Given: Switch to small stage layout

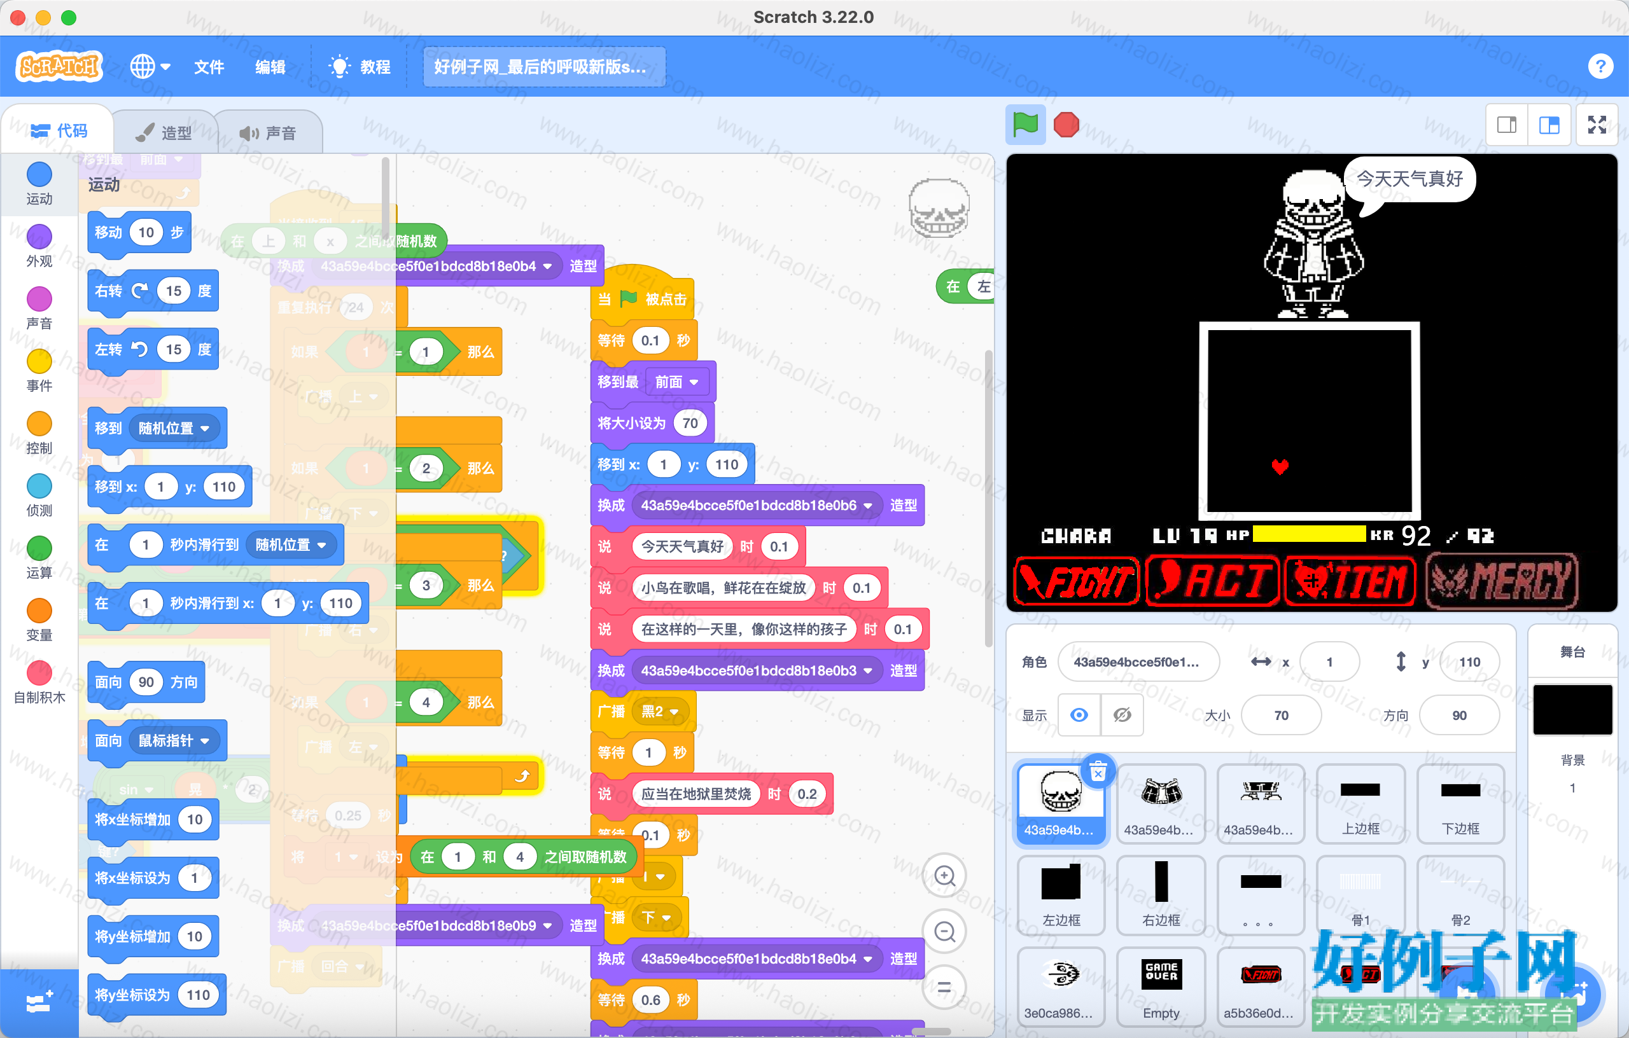Looking at the screenshot, I should pyautogui.click(x=1507, y=125).
